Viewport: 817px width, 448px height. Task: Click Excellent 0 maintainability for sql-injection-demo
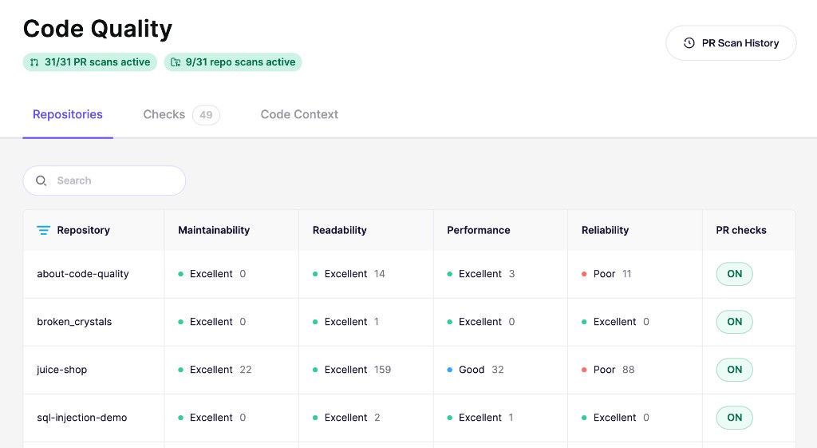coord(212,418)
